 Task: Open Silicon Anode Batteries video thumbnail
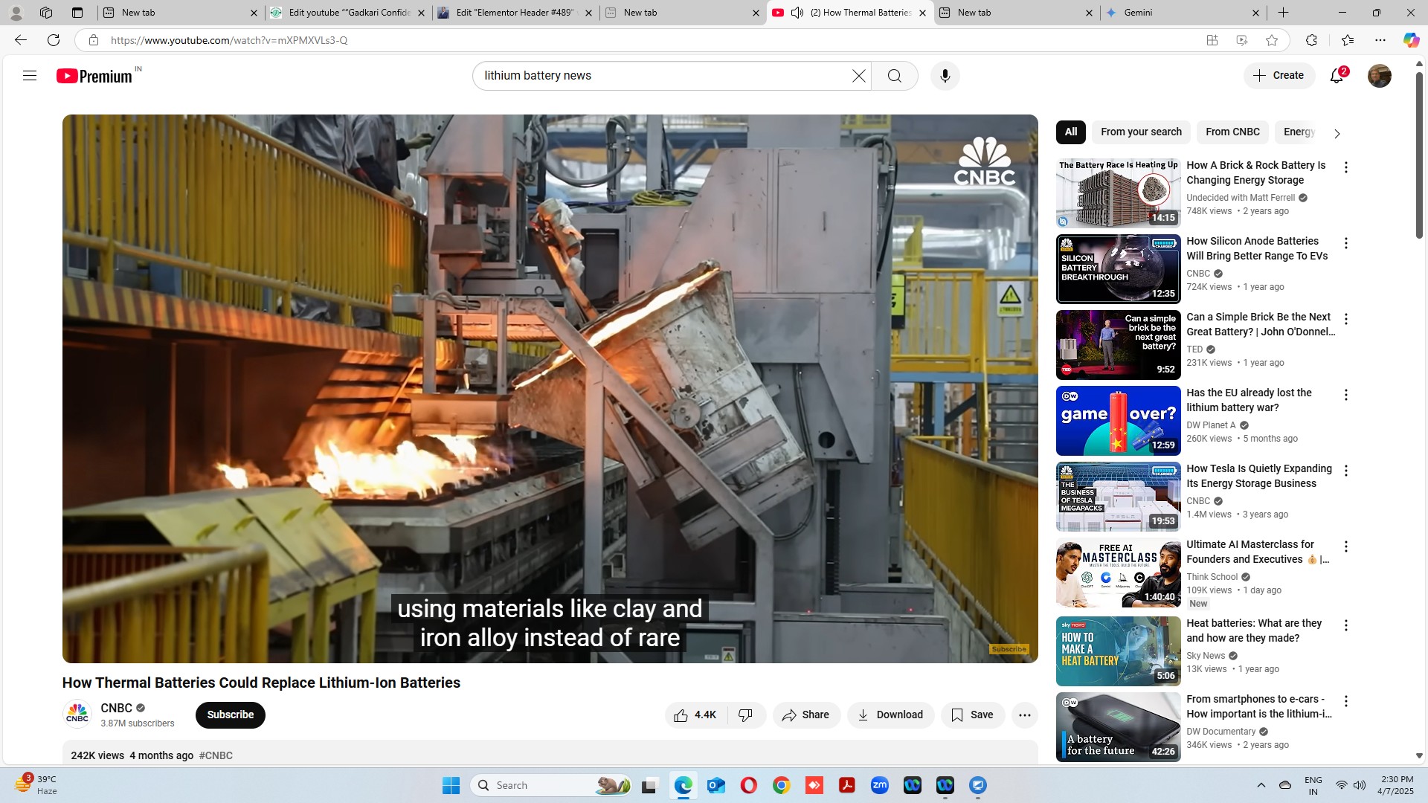(x=1118, y=269)
